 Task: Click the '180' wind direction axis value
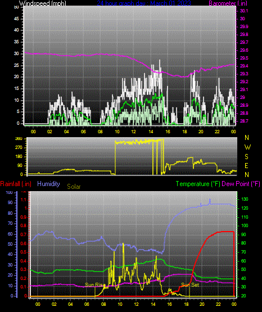pos(19,157)
